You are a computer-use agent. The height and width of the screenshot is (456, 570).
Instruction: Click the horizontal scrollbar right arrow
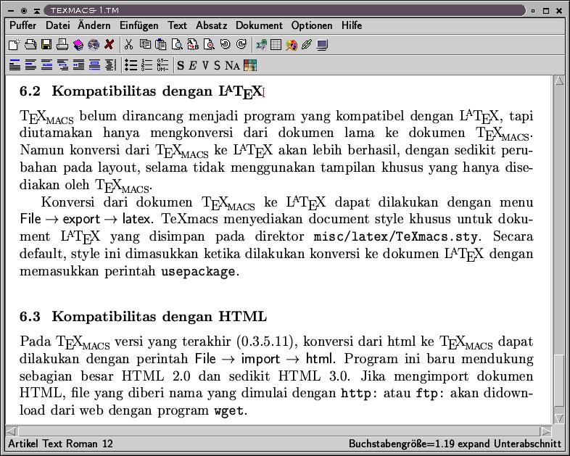pyautogui.click(x=546, y=431)
